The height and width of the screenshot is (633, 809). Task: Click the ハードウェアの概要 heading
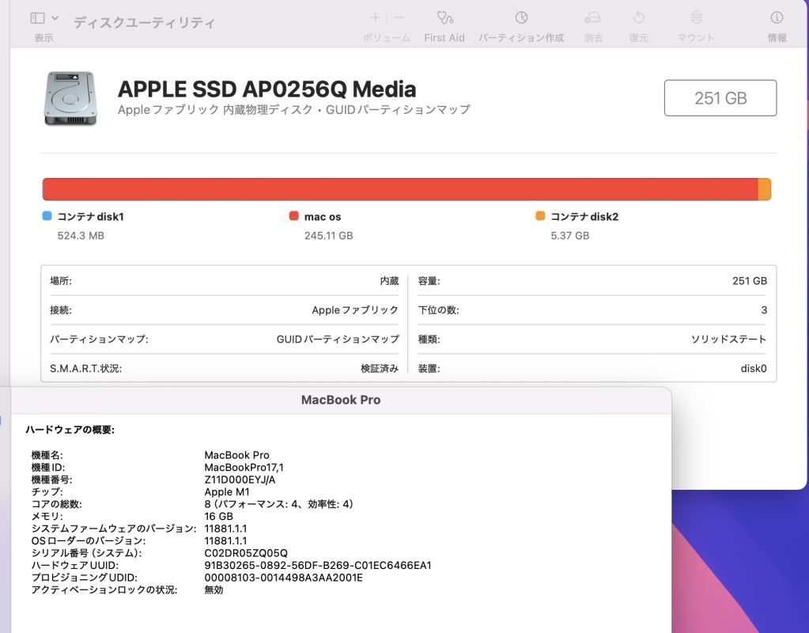(70, 430)
